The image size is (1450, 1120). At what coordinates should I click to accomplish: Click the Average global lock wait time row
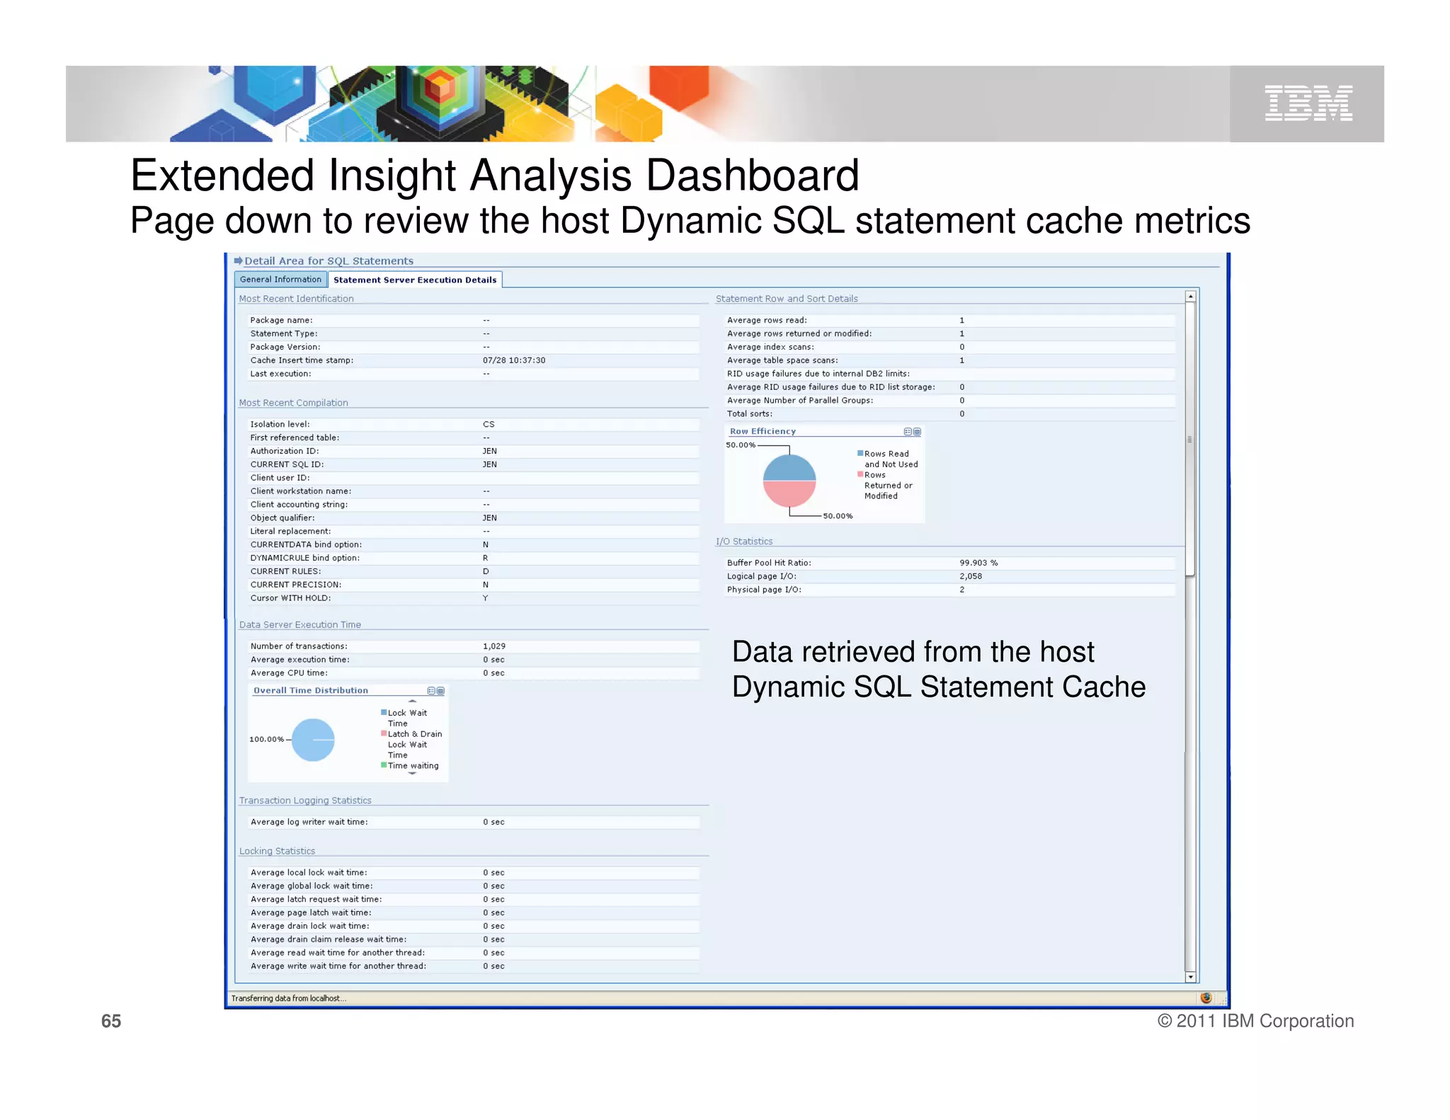tap(473, 886)
